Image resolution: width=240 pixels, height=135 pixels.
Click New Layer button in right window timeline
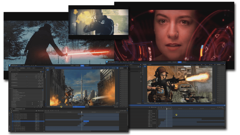pos(154,107)
